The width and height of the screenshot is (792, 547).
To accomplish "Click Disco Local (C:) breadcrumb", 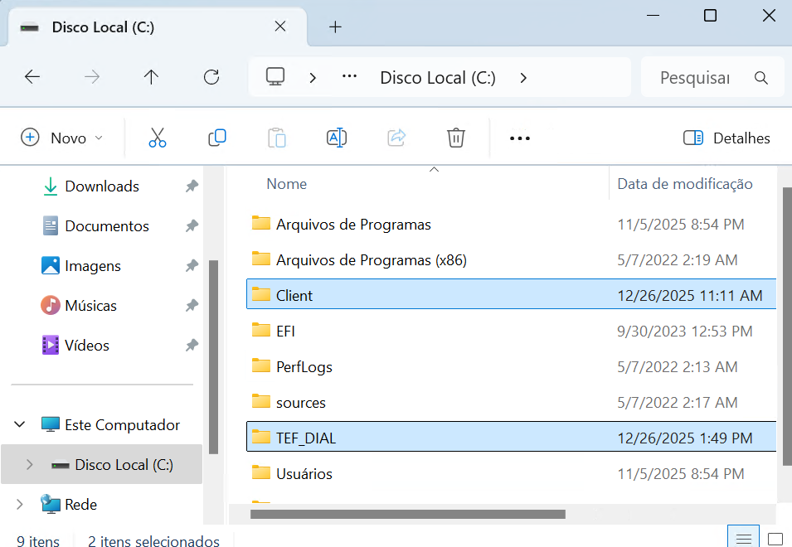I will (x=437, y=78).
